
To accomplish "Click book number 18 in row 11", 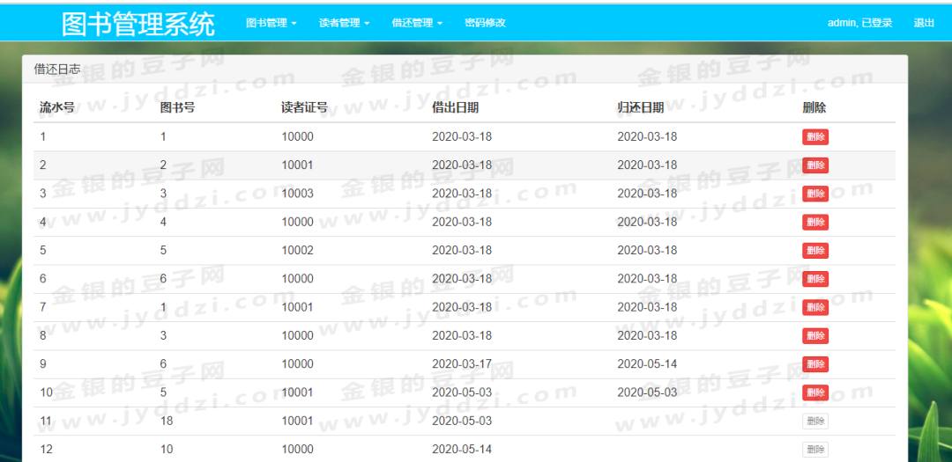I will coord(167,421).
